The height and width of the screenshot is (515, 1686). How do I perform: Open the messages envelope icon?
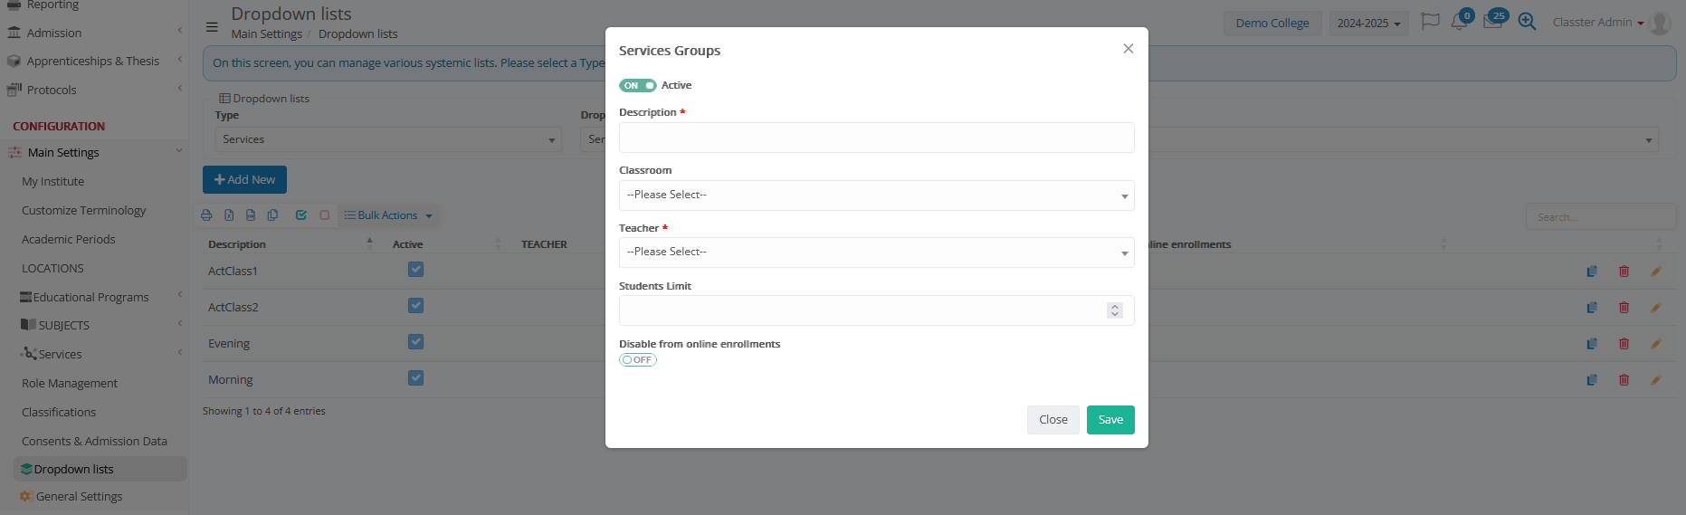[x=1492, y=23]
